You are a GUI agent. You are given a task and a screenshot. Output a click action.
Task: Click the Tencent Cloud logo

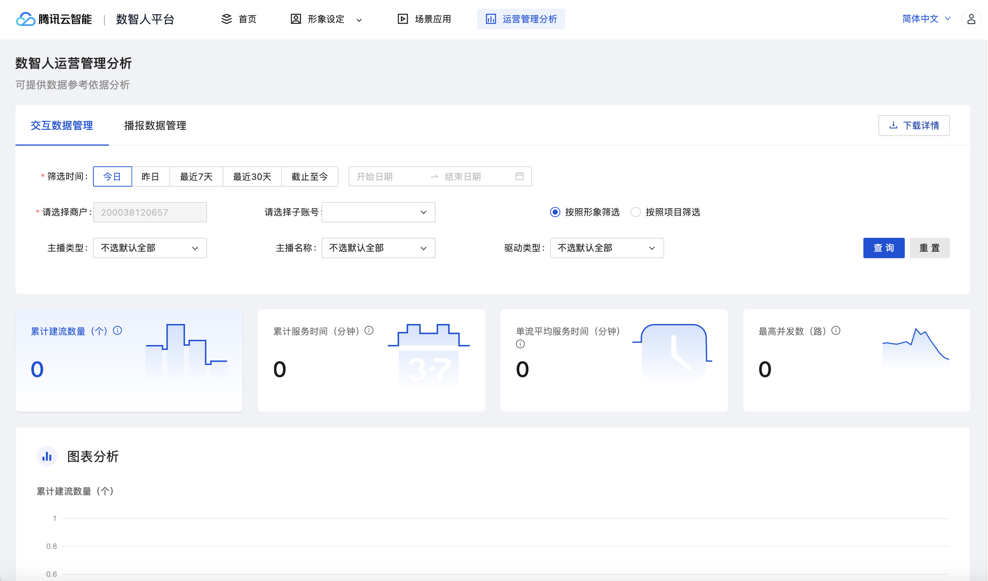coord(26,19)
